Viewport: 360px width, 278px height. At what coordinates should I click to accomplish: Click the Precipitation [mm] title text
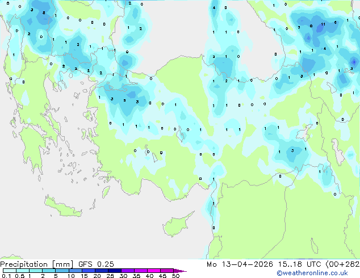coord(37,264)
